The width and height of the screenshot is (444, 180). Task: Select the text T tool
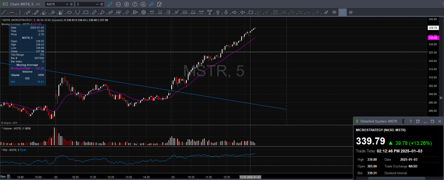pyautogui.click(x=209, y=12)
